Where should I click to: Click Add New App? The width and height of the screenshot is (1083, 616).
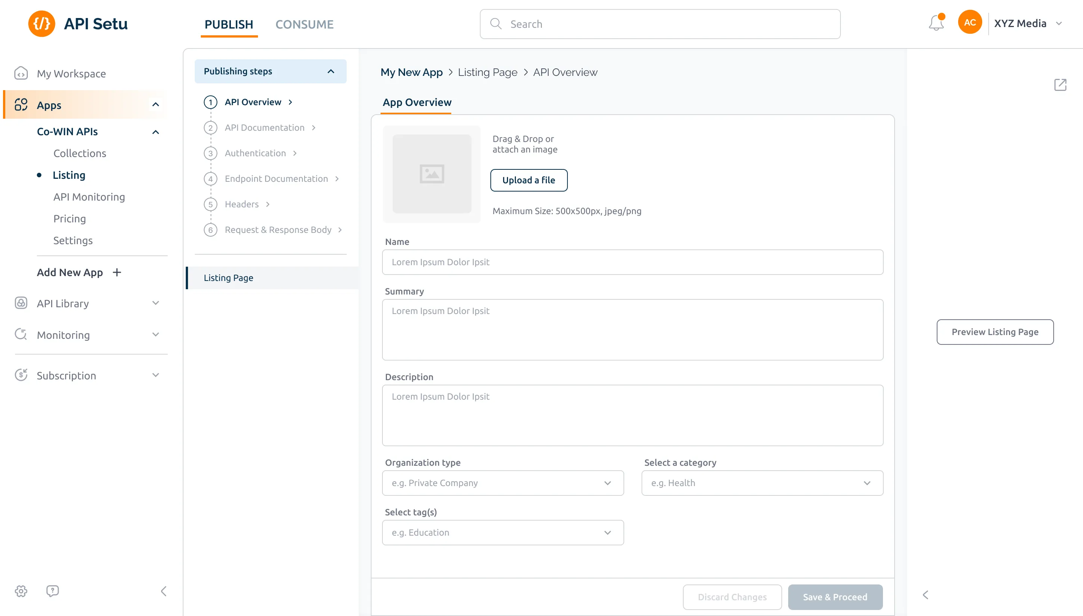[x=70, y=272]
